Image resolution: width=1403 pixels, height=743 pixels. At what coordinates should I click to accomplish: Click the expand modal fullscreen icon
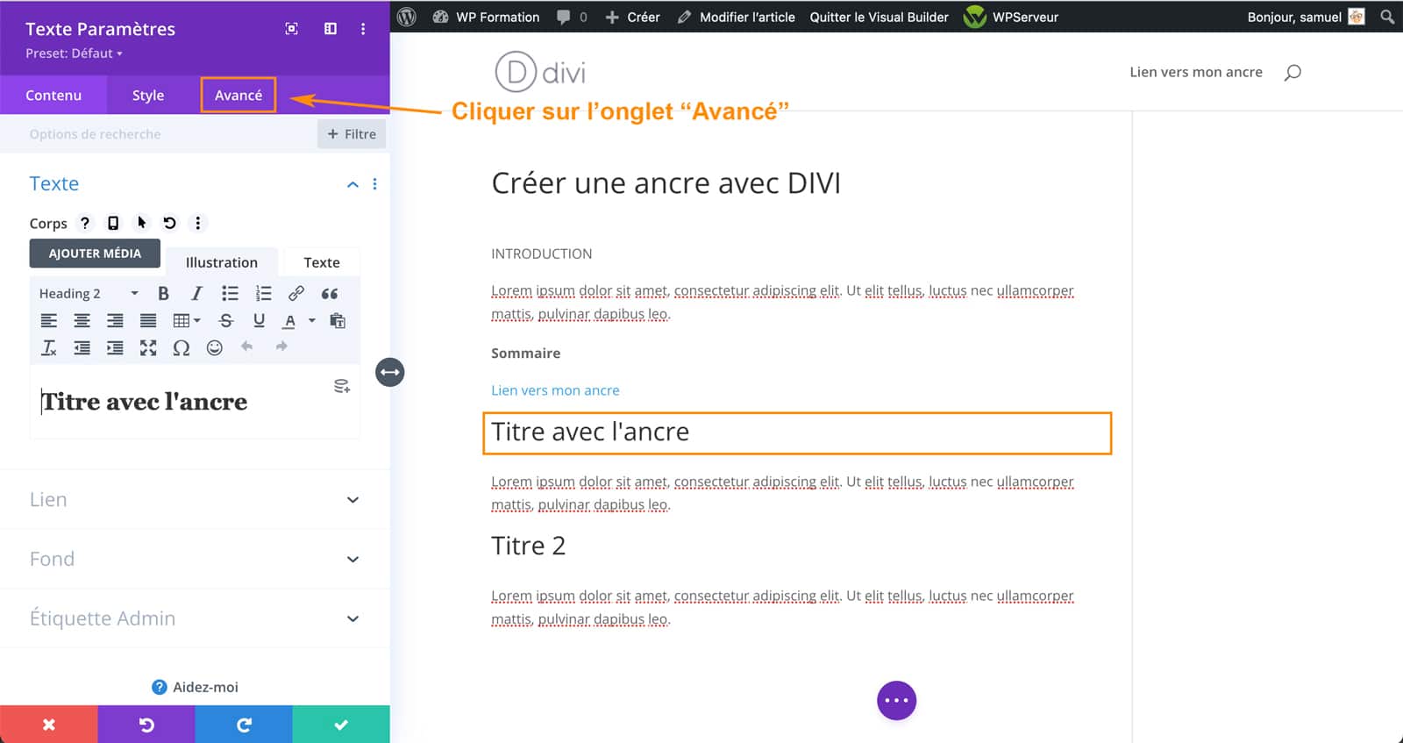click(x=292, y=29)
